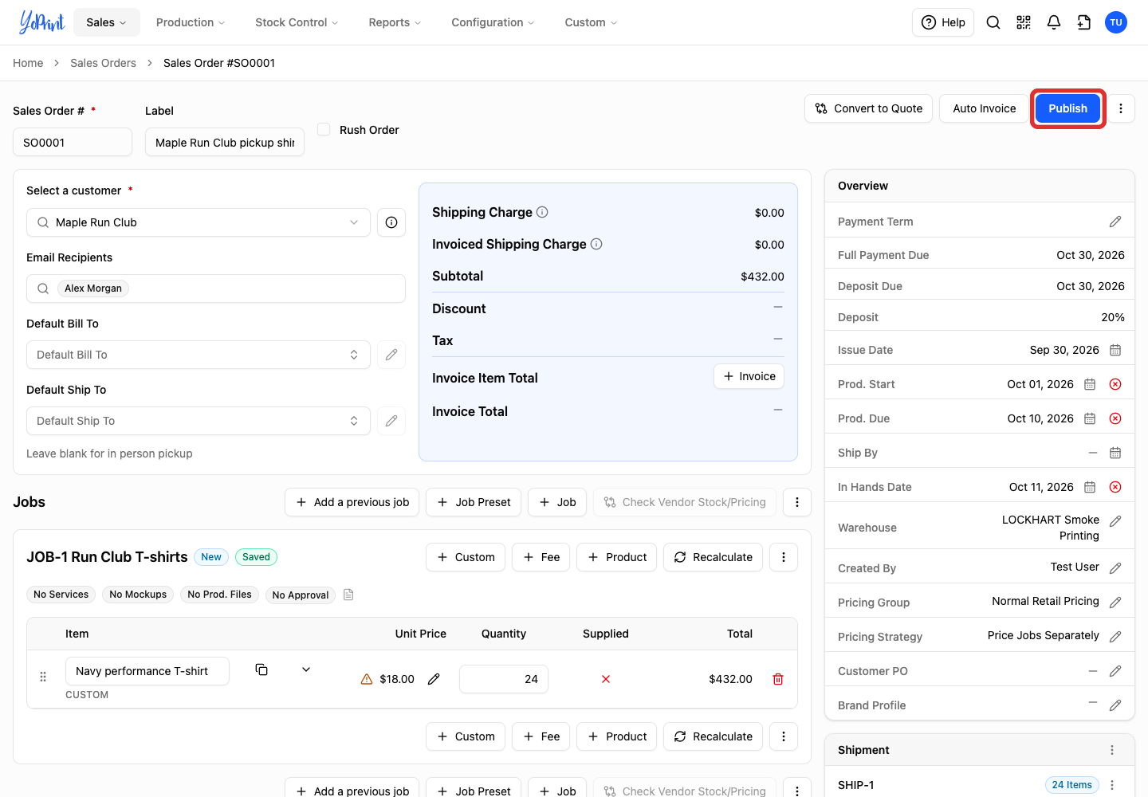Open the Shipment panel options menu

(x=1112, y=750)
